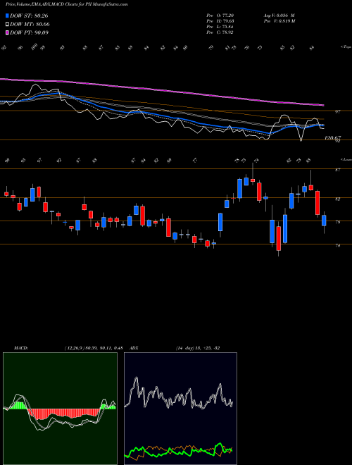Screen dimensions: 352x465
Task: Click the '120.67' price label on EMA chart
Action: point(333,138)
